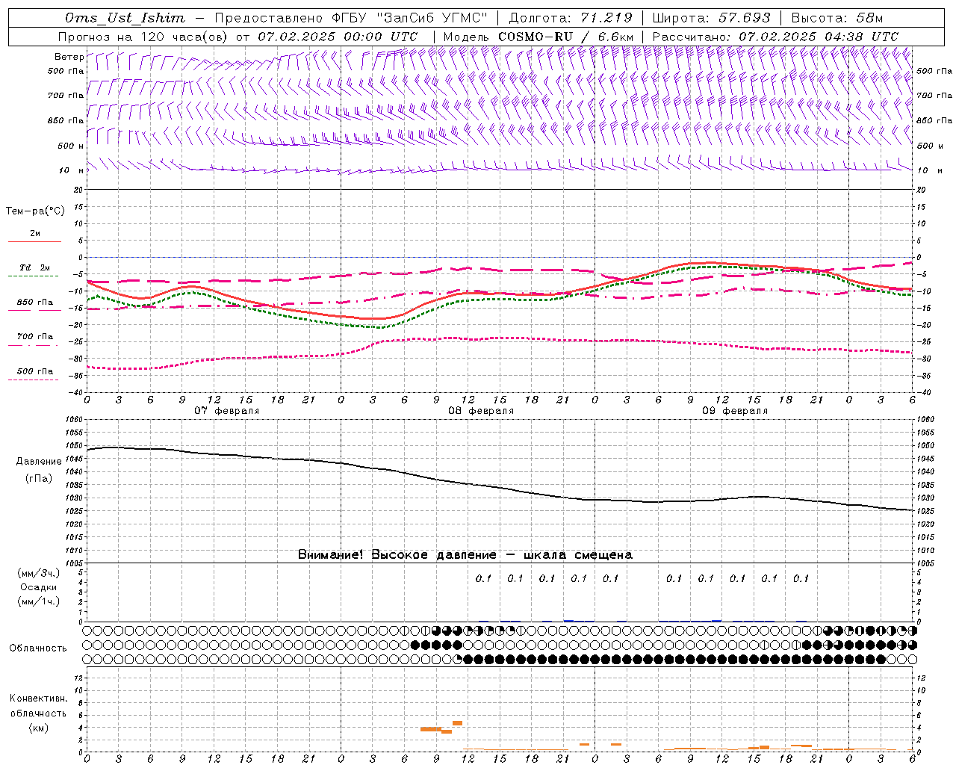The image size is (956, 765).
Task: Click the 'Рассчитано: 07.02.2025 04:38 UTC' timestamp
Action: (775, 37)
